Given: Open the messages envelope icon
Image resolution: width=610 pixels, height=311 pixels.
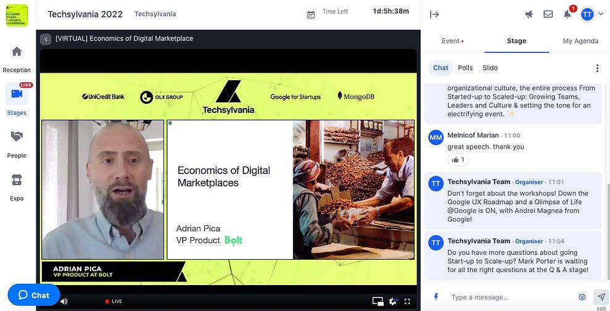Looking at the screenshot, I should point(548,14).
